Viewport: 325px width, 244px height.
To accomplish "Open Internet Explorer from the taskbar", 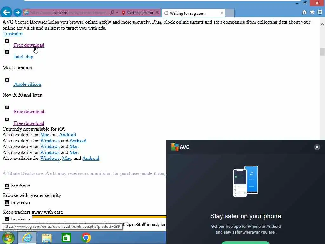I will (x=27, y=238).
